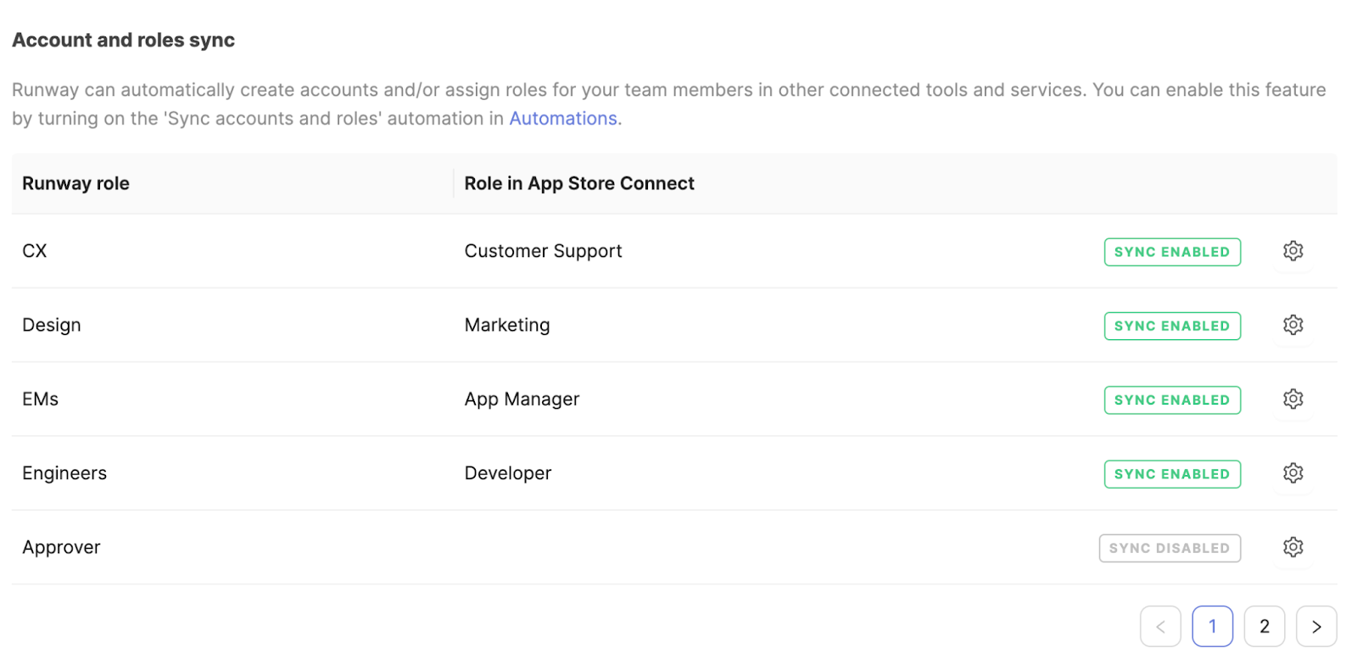Select page 1 in pagination
1357x665 pixels.
[1212, 627]
